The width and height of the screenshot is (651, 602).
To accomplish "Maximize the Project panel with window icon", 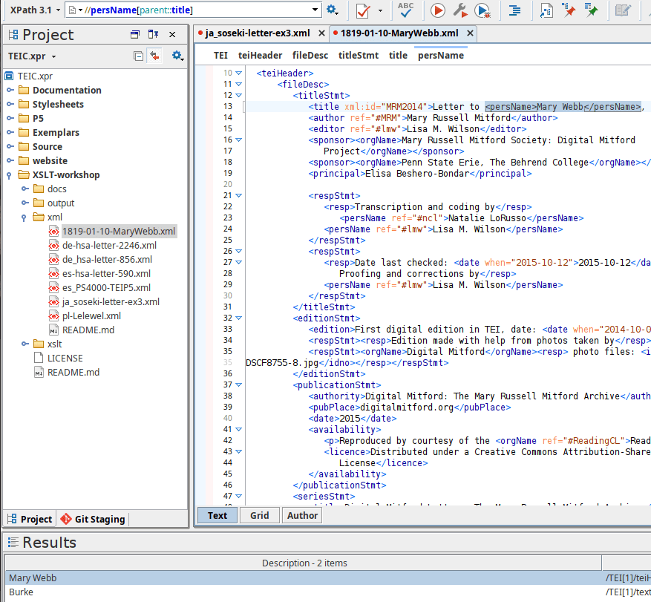I will tap(135, 34).
